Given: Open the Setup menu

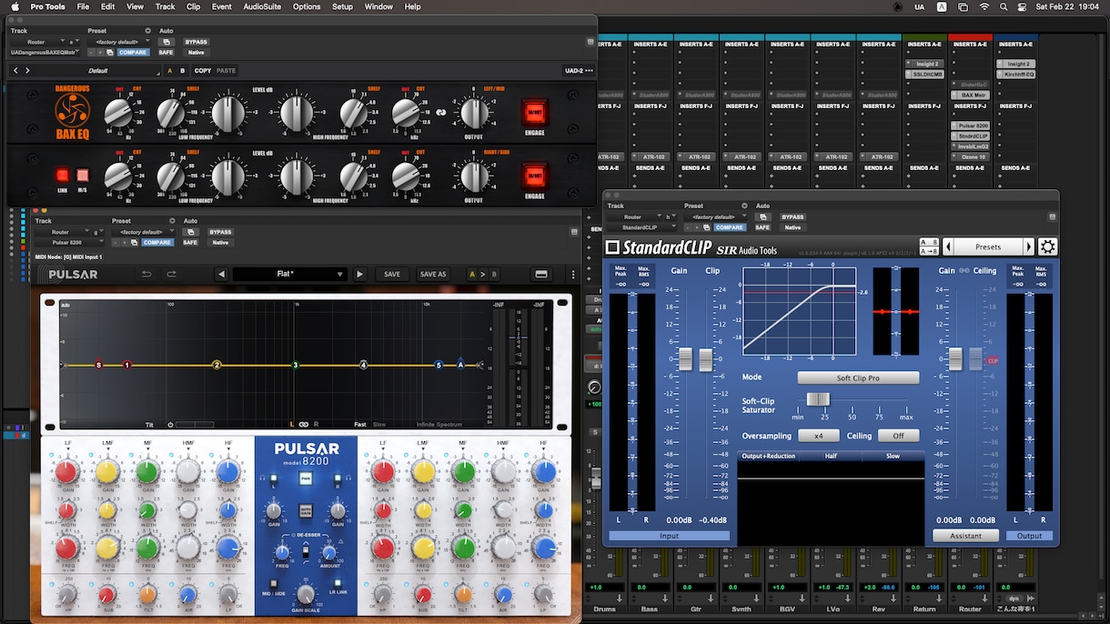Looking at the screenshot, I should [342, 6].
